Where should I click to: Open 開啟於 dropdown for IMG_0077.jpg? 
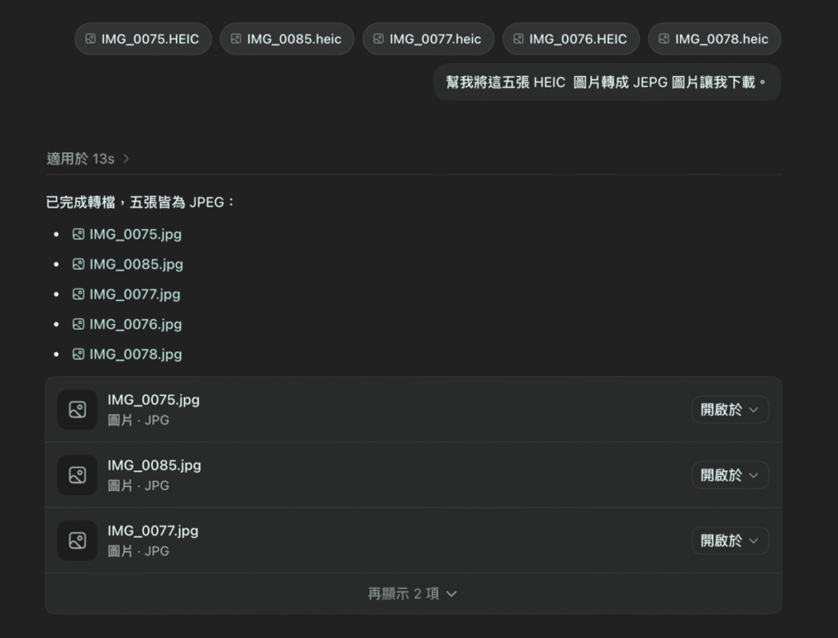pyautogui.click(x=730, y=541)
